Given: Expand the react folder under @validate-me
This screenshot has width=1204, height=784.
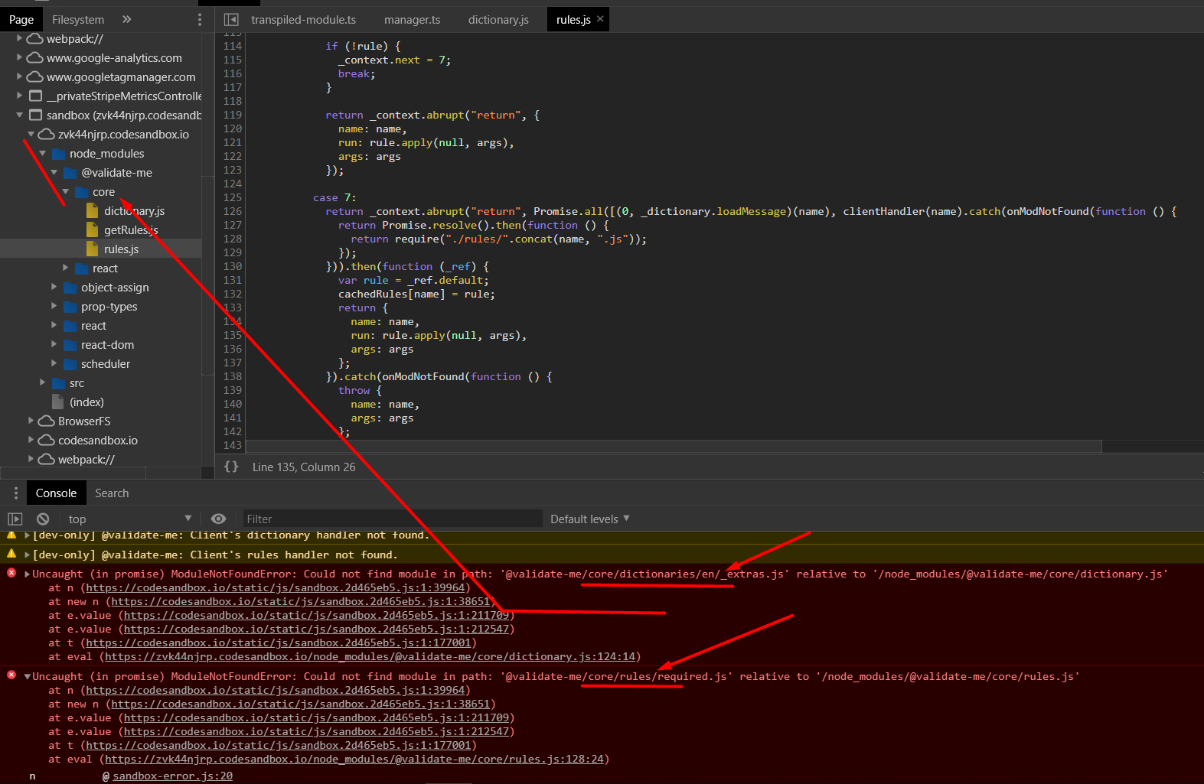Looking at the screenshot, I should click(x=65, y=268).
